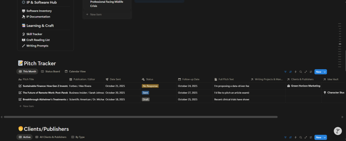Viewport: 346px width, 141px height.
Task: Click the Software Inventory monitor icon
Action: tap(24, 11)
